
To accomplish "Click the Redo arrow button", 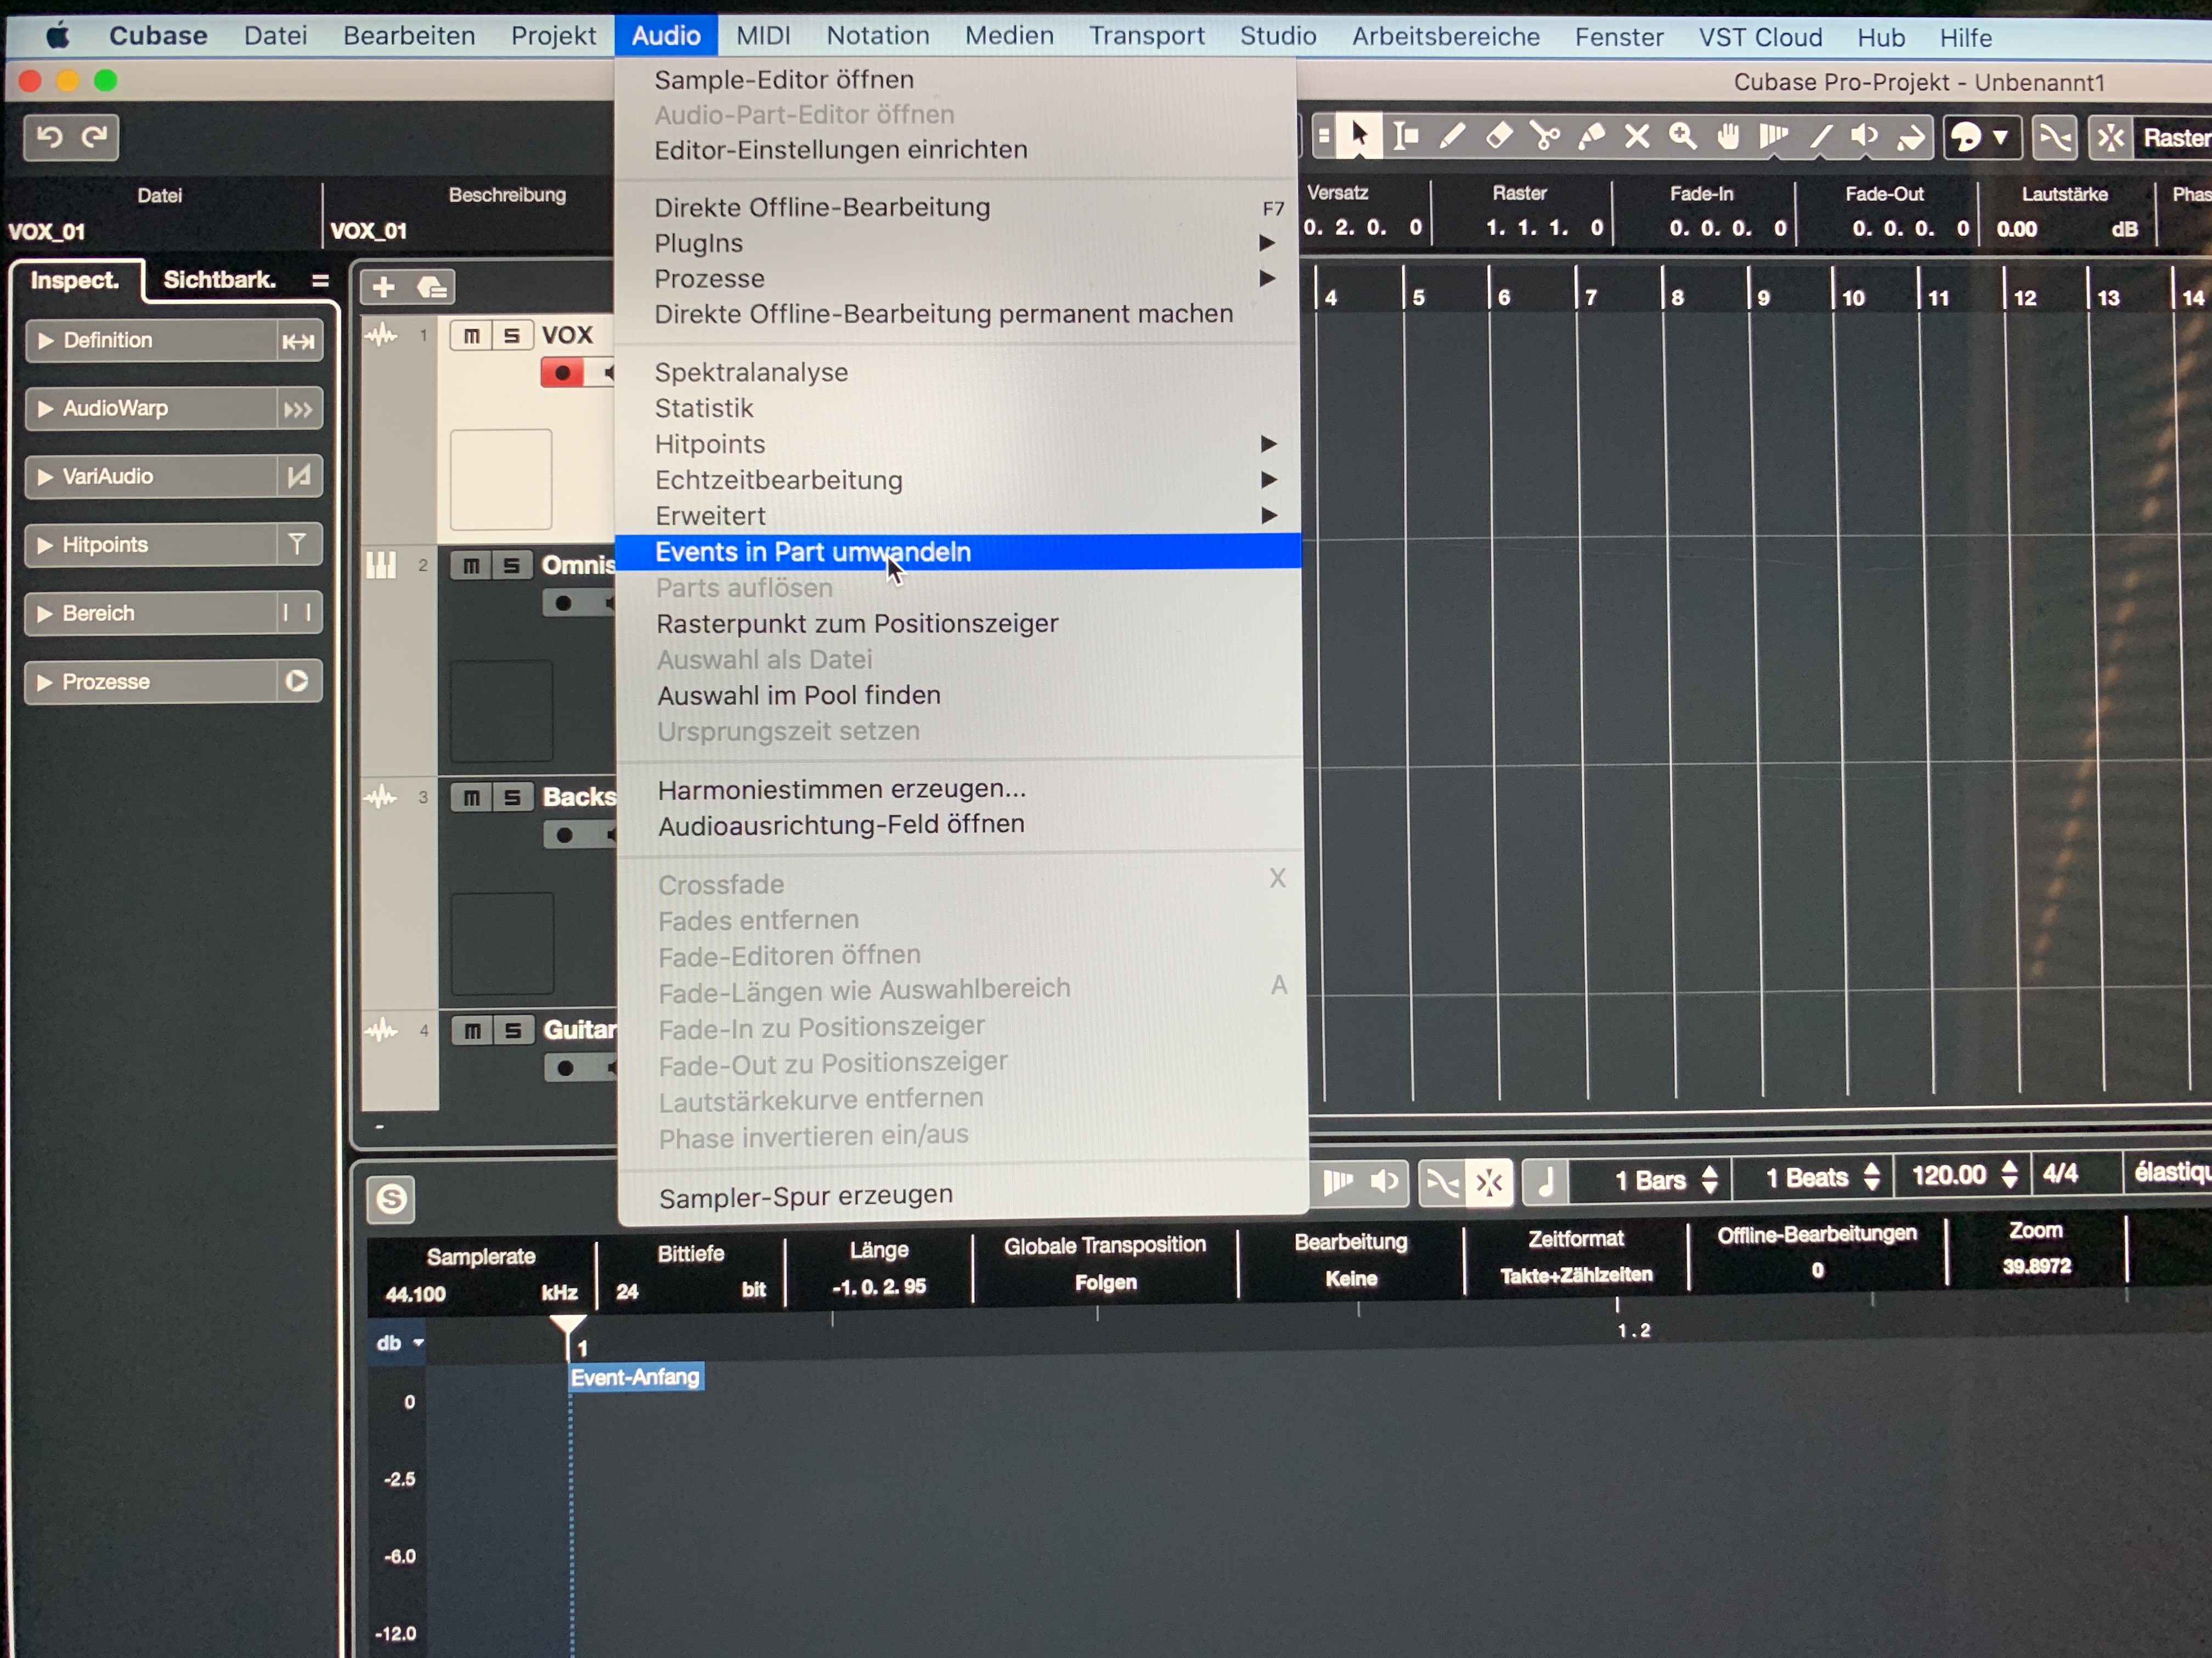I will click(94, 136).
